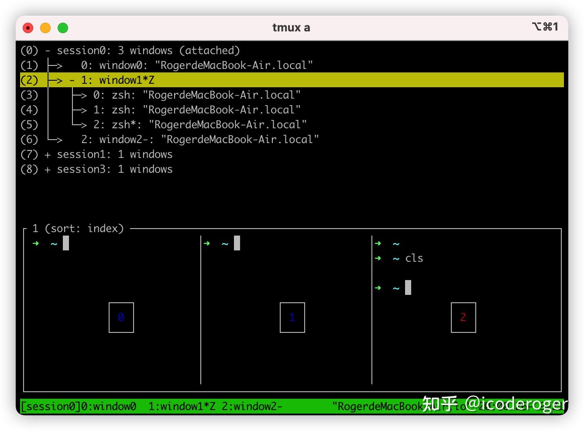
Task: Collapse the highlighted window1*Z row
Action: (x=72, y=80)
